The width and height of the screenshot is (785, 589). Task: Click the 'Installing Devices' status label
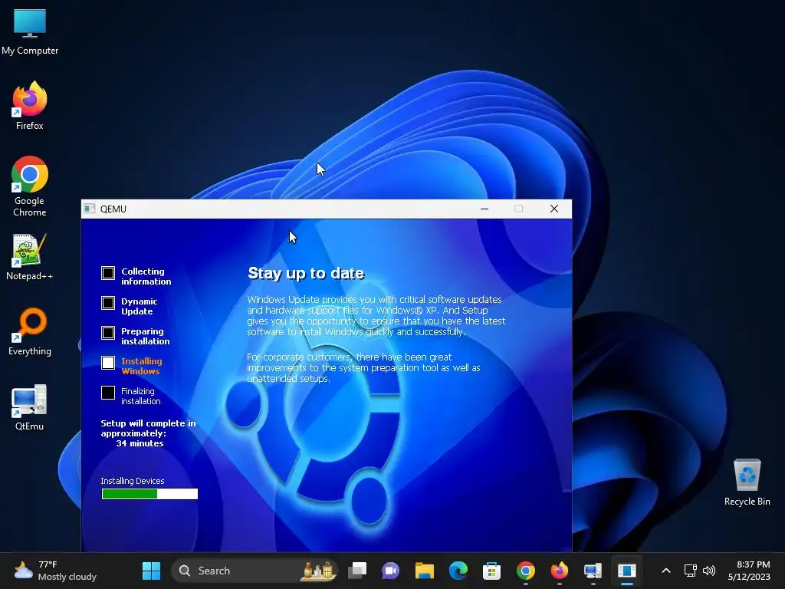[132, 481]
